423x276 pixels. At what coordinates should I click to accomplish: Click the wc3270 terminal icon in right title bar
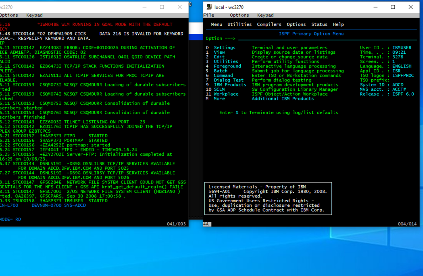coord(209,7)
